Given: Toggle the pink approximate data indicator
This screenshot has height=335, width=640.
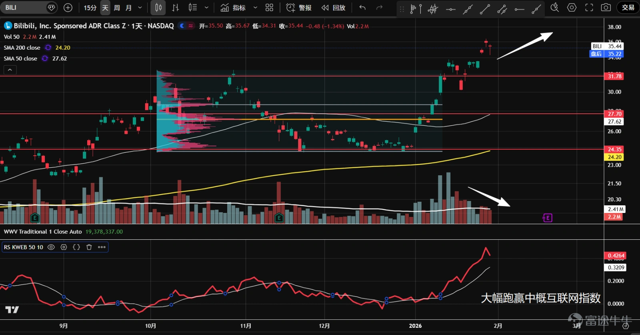Looking at the screenshot, I should click(191, 26).
